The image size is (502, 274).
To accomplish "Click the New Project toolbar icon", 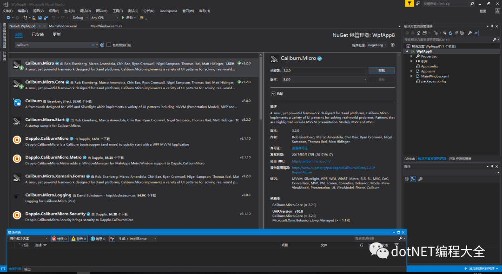I will tap(25, 18).
